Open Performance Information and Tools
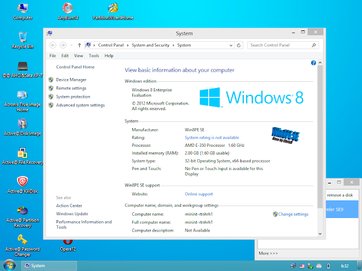The image size is (362, 271). pyautogui.click(x=84, y=225)
